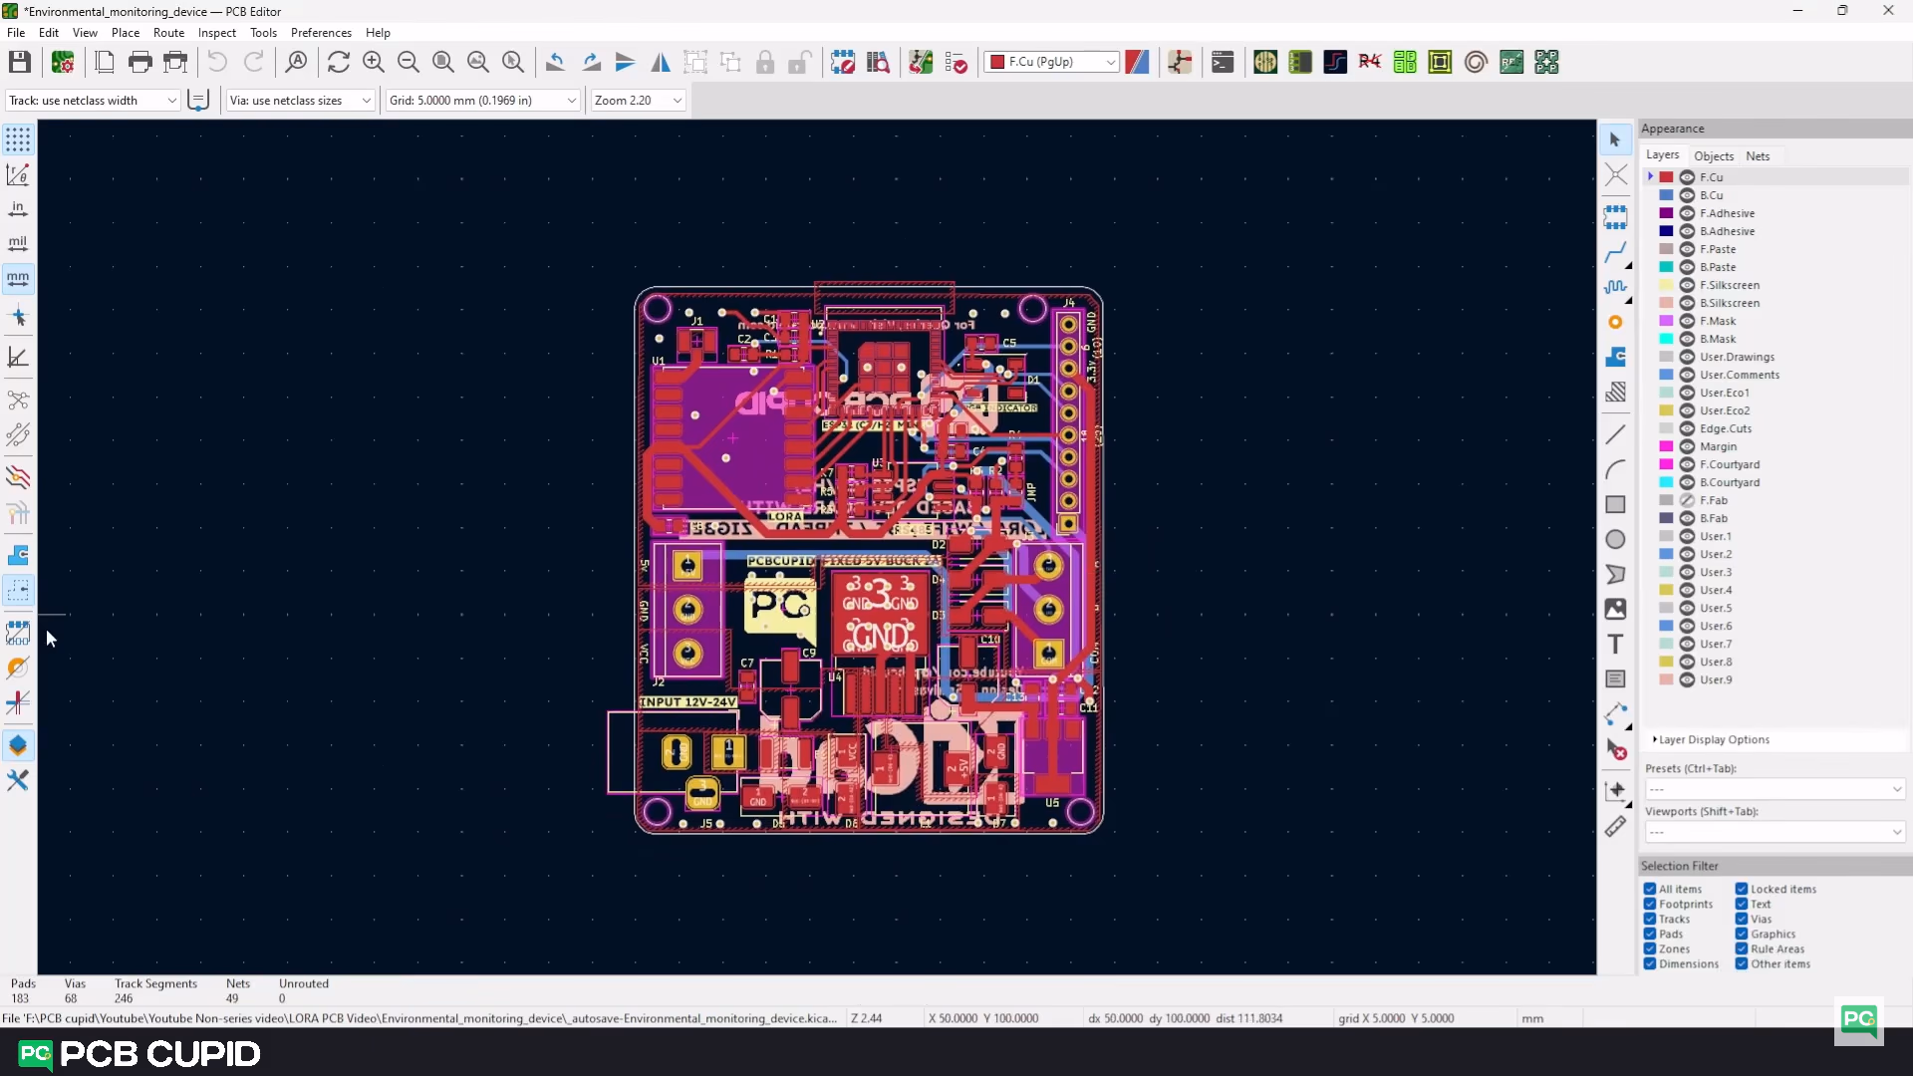The image size is (1913, 1076).
Task: Open the Presets combo box
Action: [1774, 789]
